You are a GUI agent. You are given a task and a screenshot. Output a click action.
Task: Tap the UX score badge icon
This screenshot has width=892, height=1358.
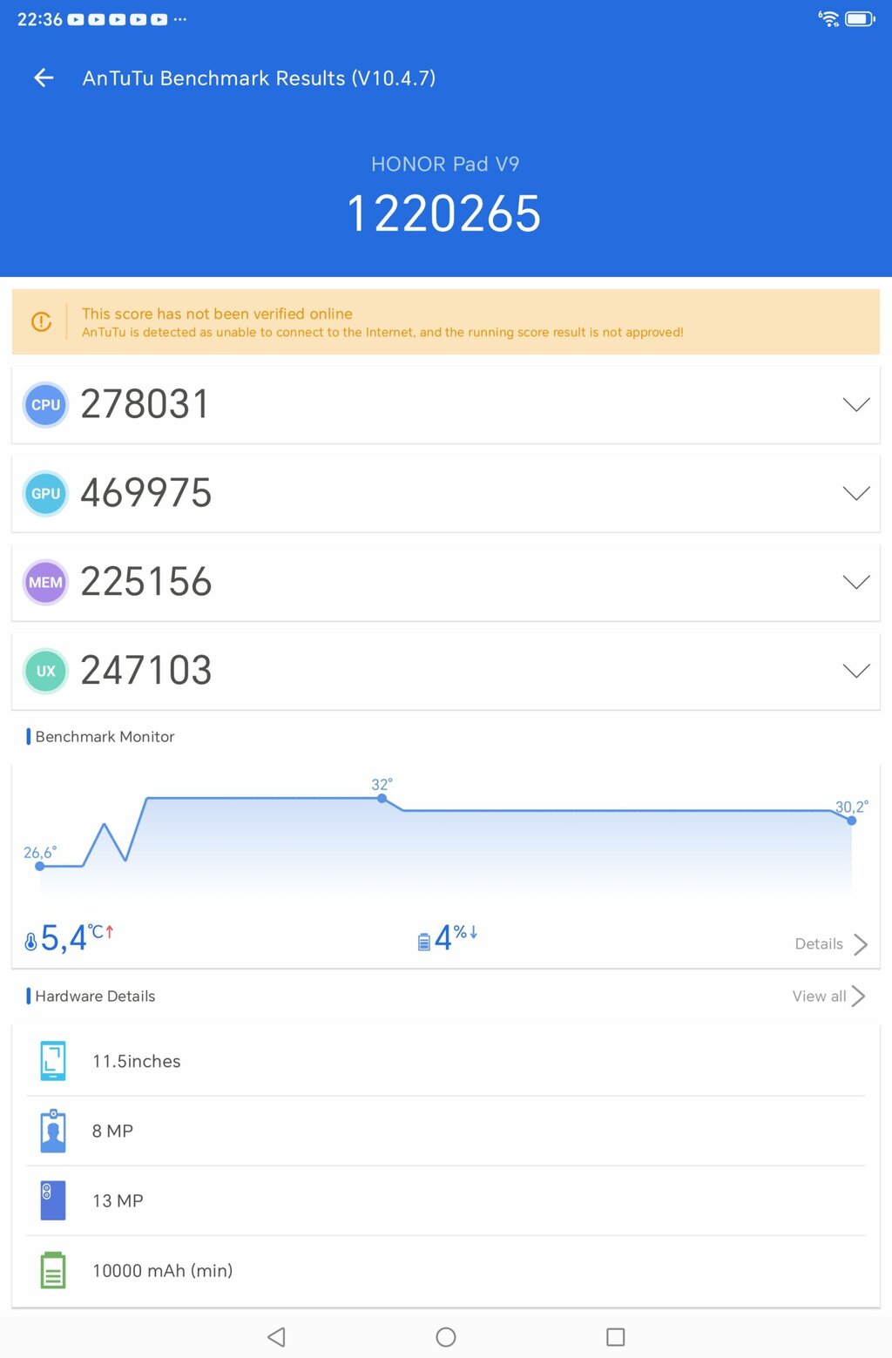tap(45, 672)
